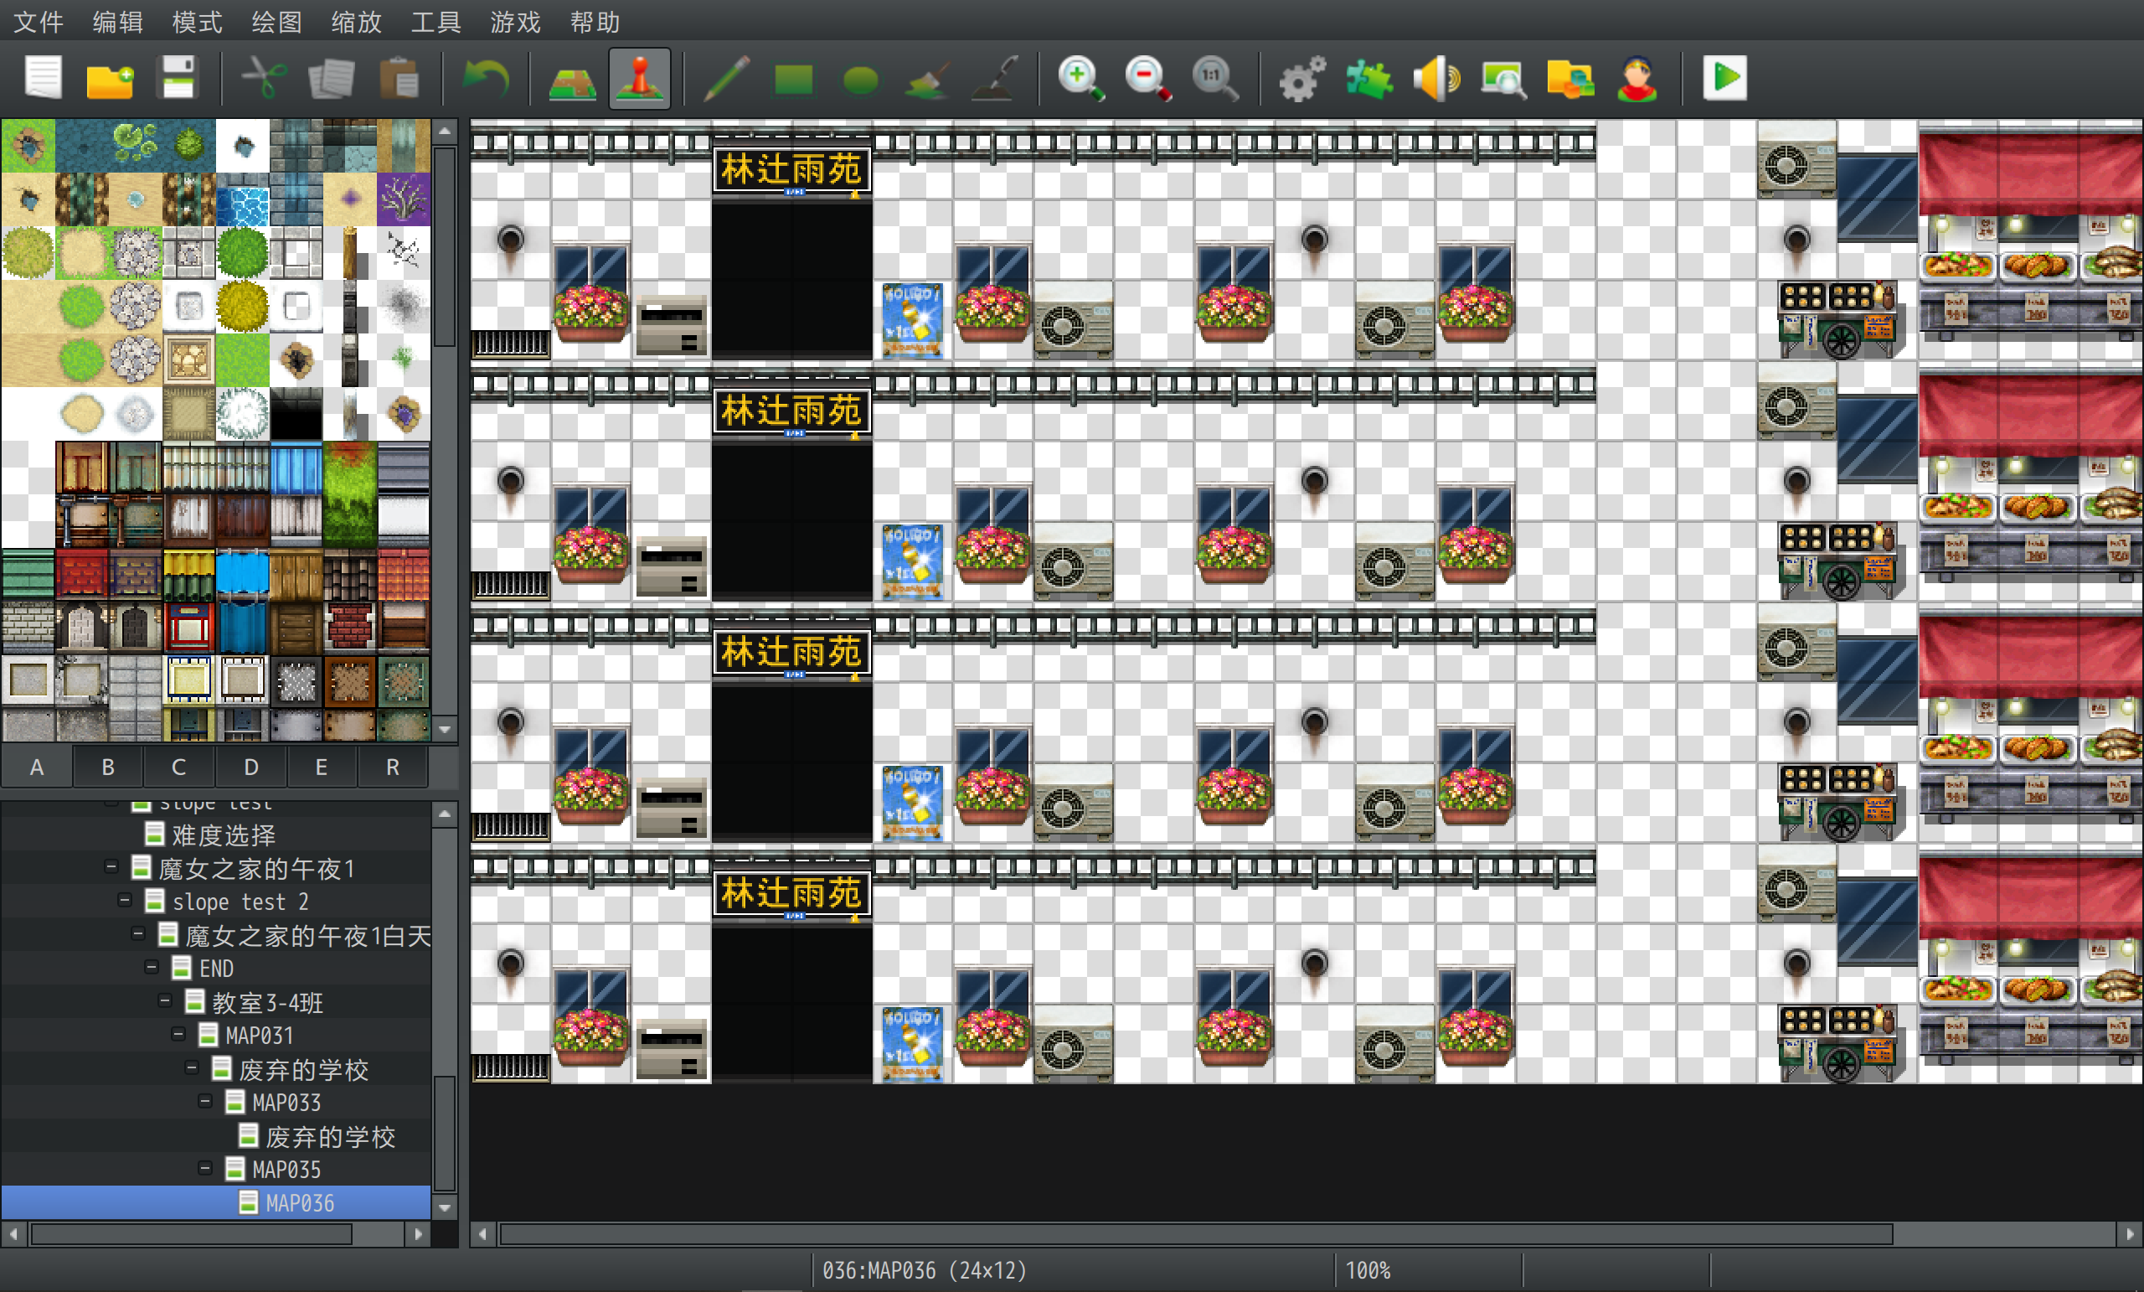2144x1292 pixels.
Task: Reset zoom to actual size 1:1
Action: [1214, 79]
